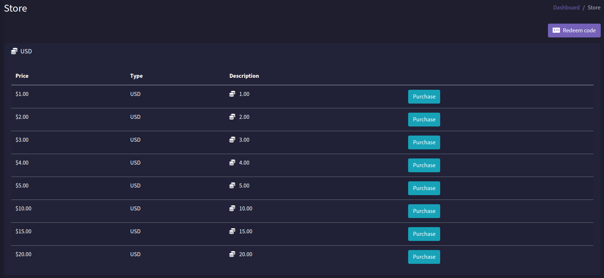604x278 pixels.
Task: Click the coins icon next to 5.00
Action: [232, 186]
